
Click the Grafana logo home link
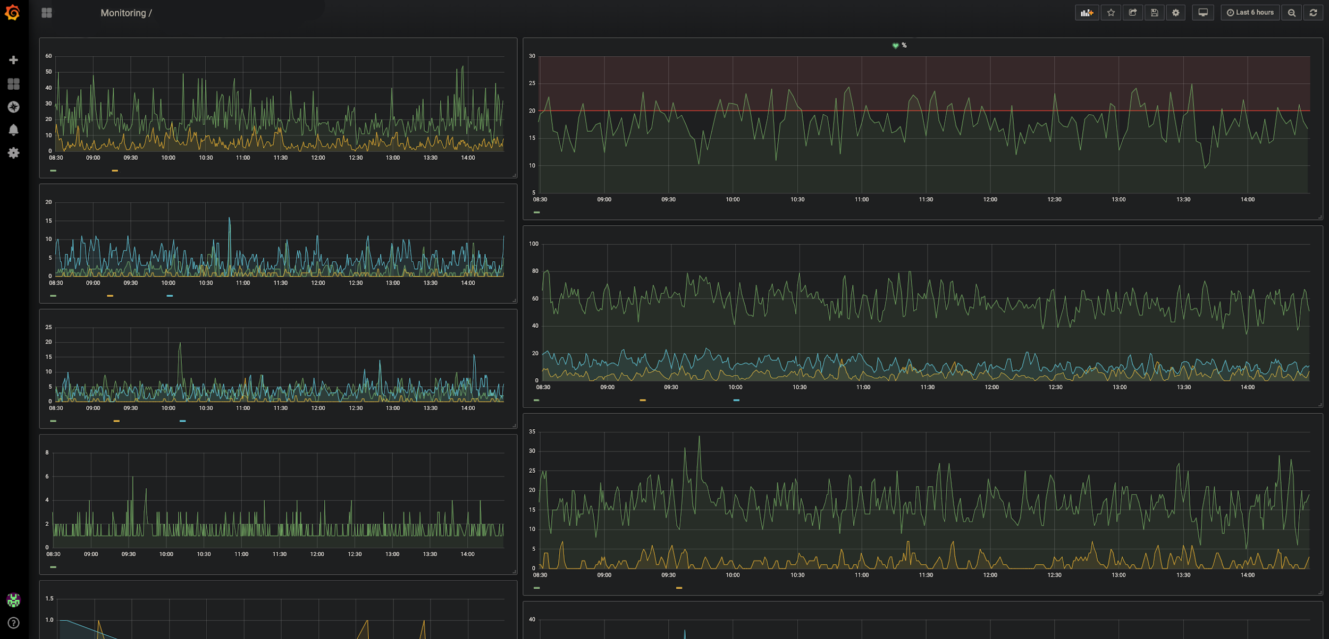pyautogui.click(x=13, y=13)
